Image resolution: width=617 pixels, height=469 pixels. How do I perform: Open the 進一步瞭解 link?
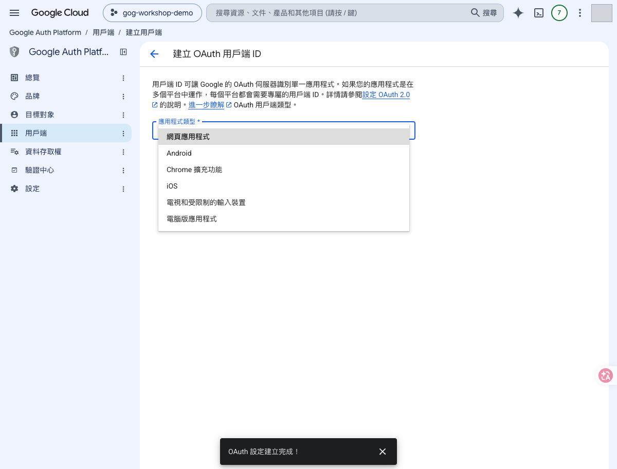tap(206, 105)
